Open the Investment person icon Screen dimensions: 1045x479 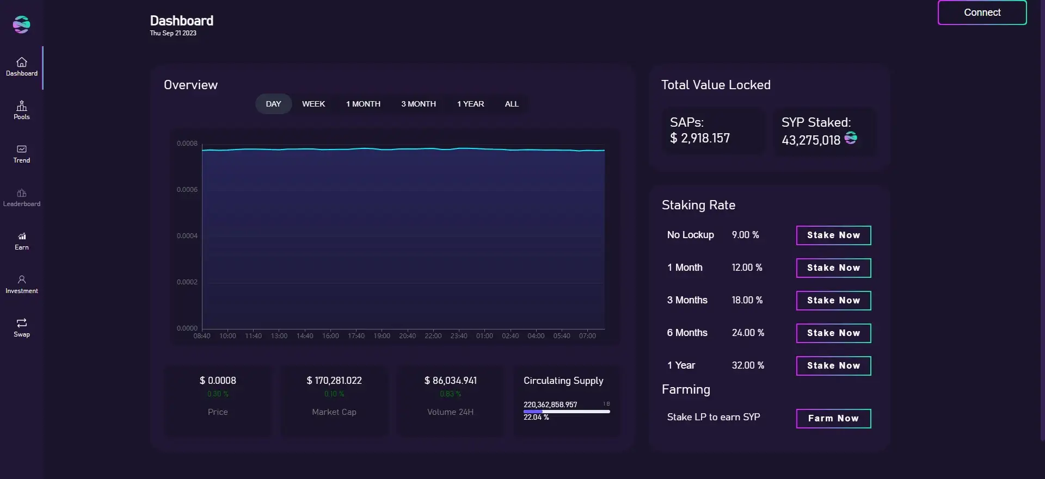tap(22, 279)
